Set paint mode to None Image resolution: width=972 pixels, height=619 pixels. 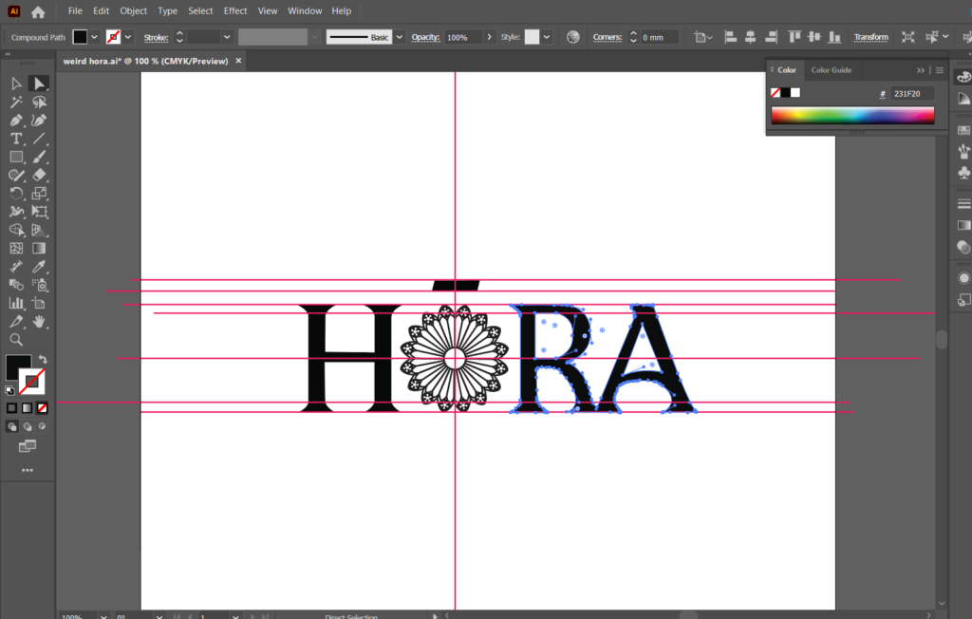(42, 408)
